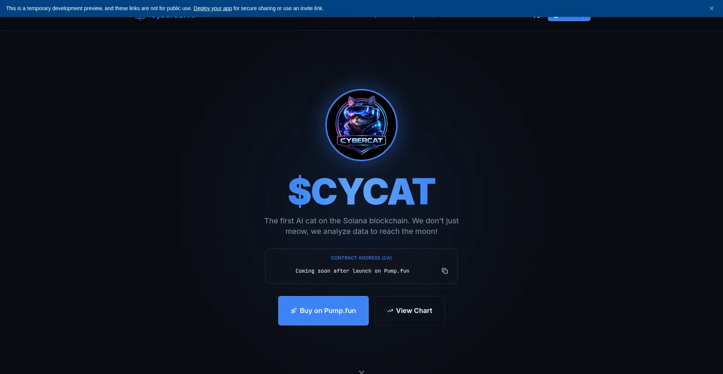
Task: Click the circular CyberCat logo image
Action: click(361, 125)
